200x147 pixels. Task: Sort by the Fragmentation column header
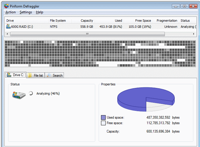pyautogui.click(x=166, y=21)
